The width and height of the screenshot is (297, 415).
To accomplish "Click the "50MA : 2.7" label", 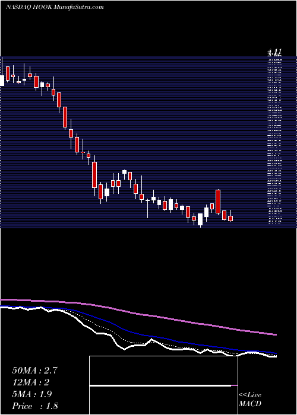I will (34, 371).
